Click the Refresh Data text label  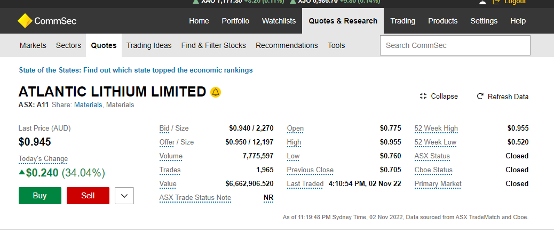coord(508,97)
